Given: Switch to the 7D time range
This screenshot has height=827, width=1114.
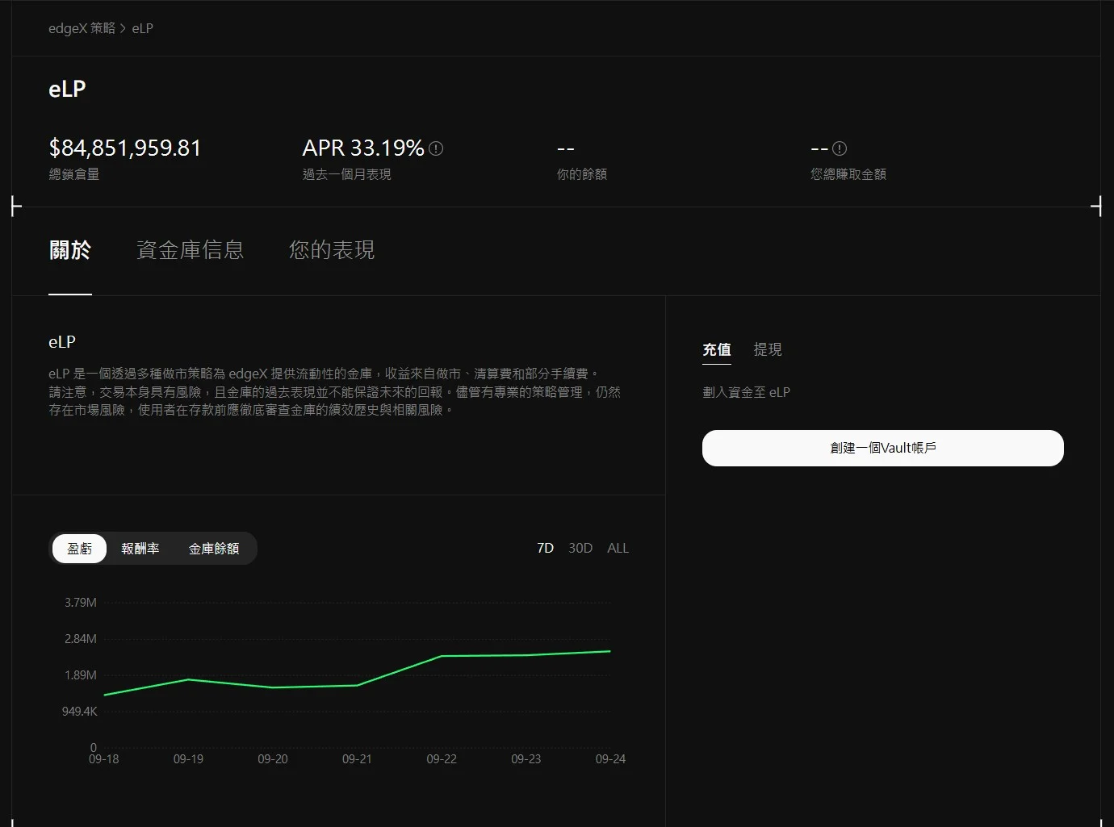Looking at the screenshot, I should click(545, 548).
